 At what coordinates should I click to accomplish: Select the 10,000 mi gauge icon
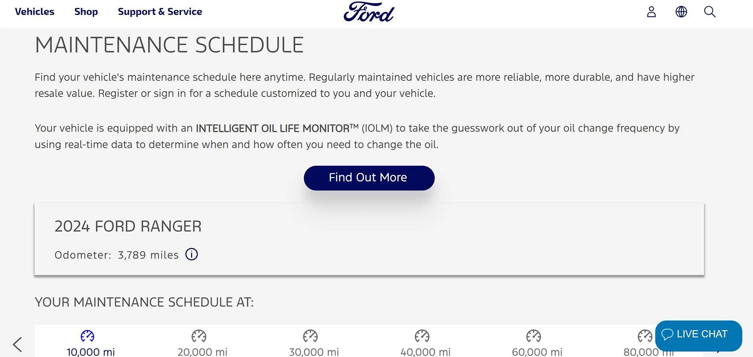[x=88, y=336]
